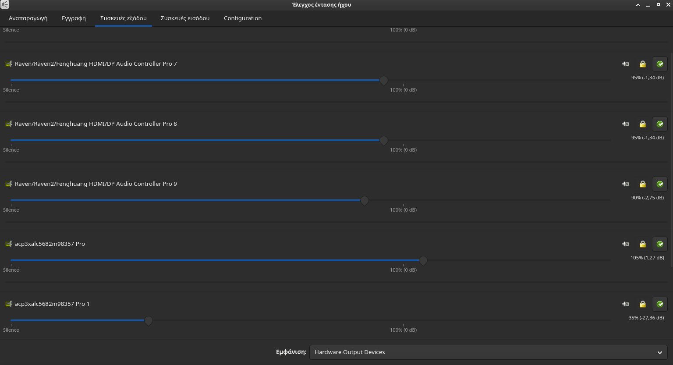Click the Raven Audio Controller Pro 9 name
Screen dimensions: 673x365
tap(96, 184)
